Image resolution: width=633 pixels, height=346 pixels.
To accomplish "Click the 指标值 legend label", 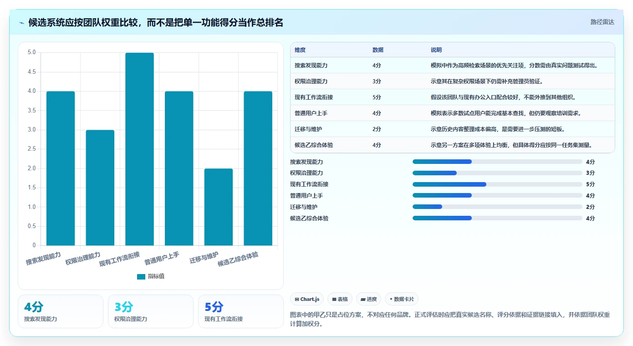I will tap(156, 276).
